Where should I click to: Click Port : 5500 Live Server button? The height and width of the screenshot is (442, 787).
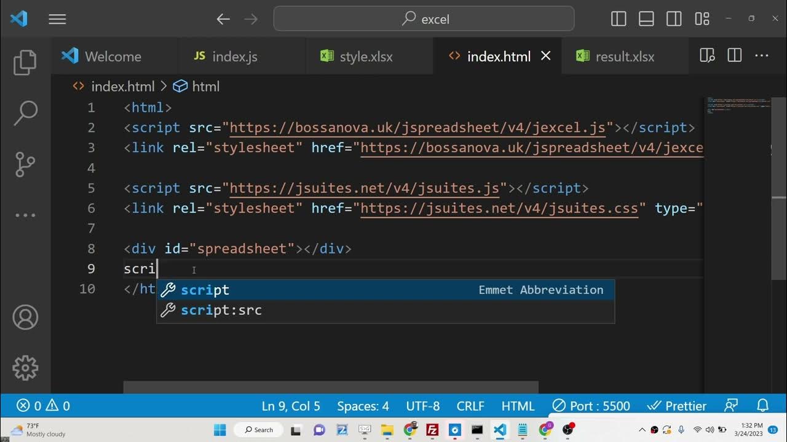(x=591, y=406)
